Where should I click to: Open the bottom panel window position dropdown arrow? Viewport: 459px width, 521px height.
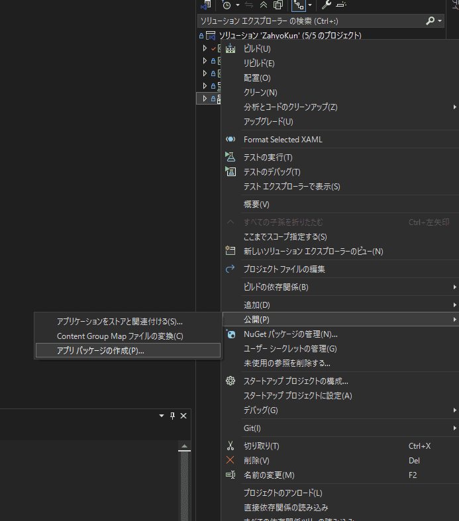[x=162, y=416]
